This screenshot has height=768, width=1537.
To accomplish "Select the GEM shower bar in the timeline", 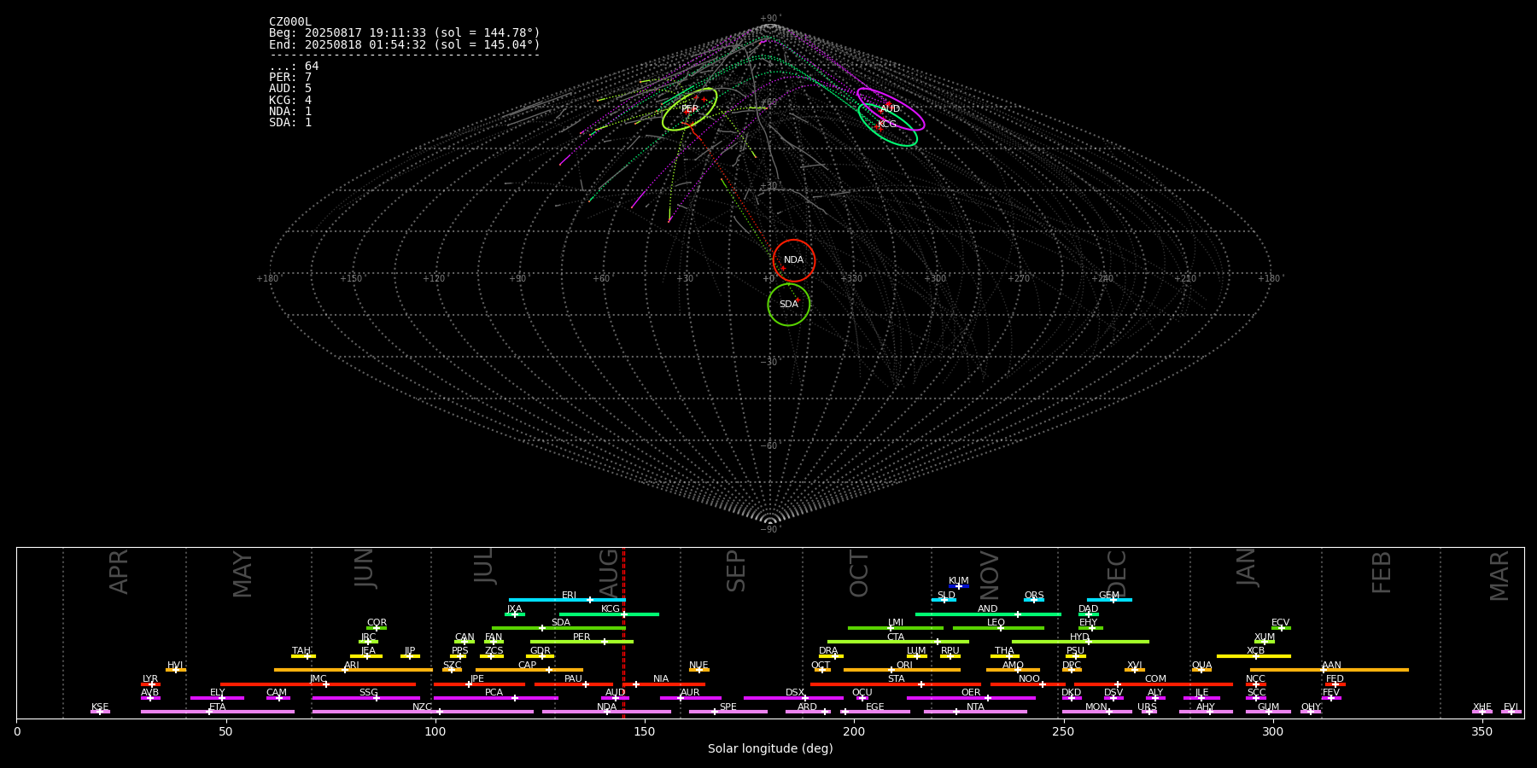I will 1109,600.
